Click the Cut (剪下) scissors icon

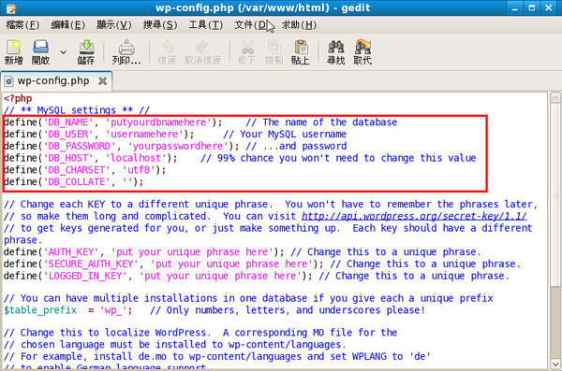click(247, 52)
